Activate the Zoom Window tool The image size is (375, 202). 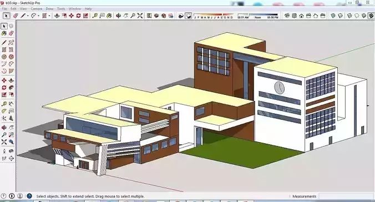click(11, 135)
